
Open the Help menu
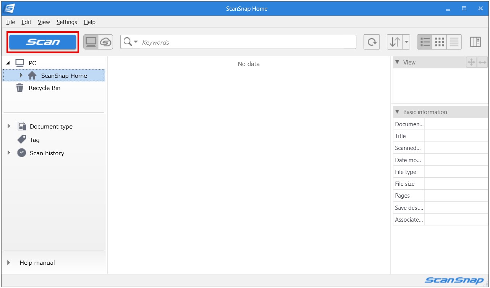click(x=90, y=22)
